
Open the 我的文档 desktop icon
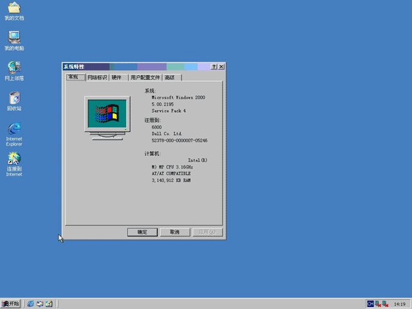(14, 11)
